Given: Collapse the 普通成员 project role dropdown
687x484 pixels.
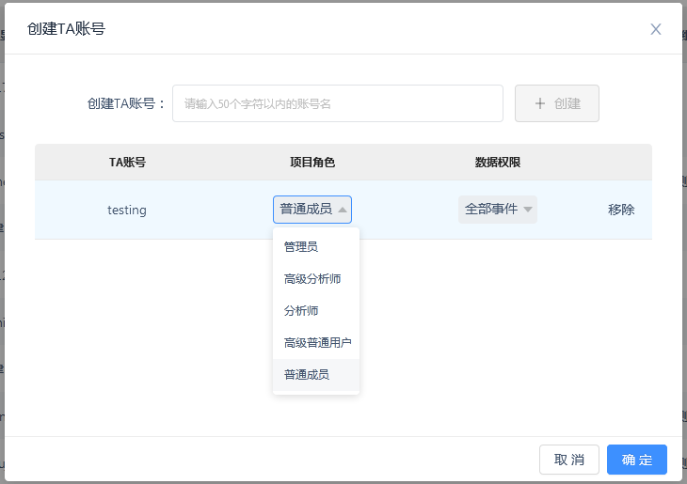Looking at the screenshot, I should [x=312, y=210].
